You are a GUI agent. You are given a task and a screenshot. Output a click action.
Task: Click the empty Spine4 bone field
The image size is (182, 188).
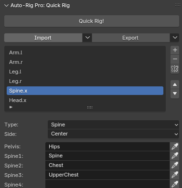[107, 184]
